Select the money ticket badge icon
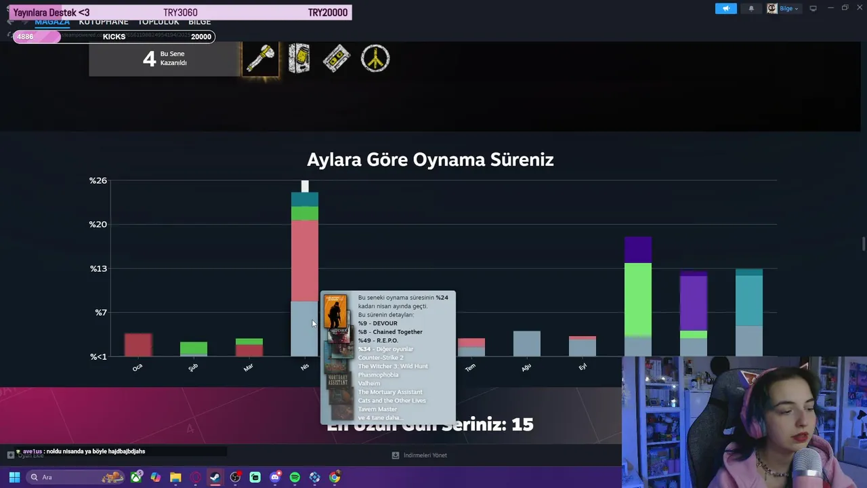 tap(337, 59)
